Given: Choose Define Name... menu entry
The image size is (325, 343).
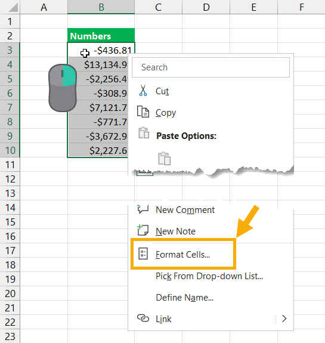Looking at the screenshot, I should pos(184,298).
